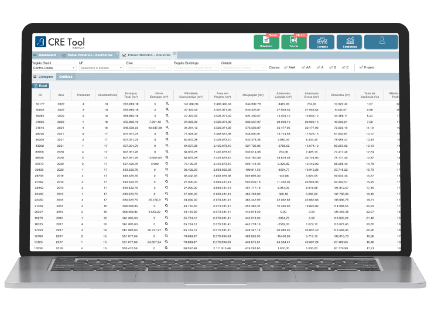Click magnifier icon in 2022 trimestre 2 row
Viewport: 431px width, 323px height.
click(x=167, y=116)
